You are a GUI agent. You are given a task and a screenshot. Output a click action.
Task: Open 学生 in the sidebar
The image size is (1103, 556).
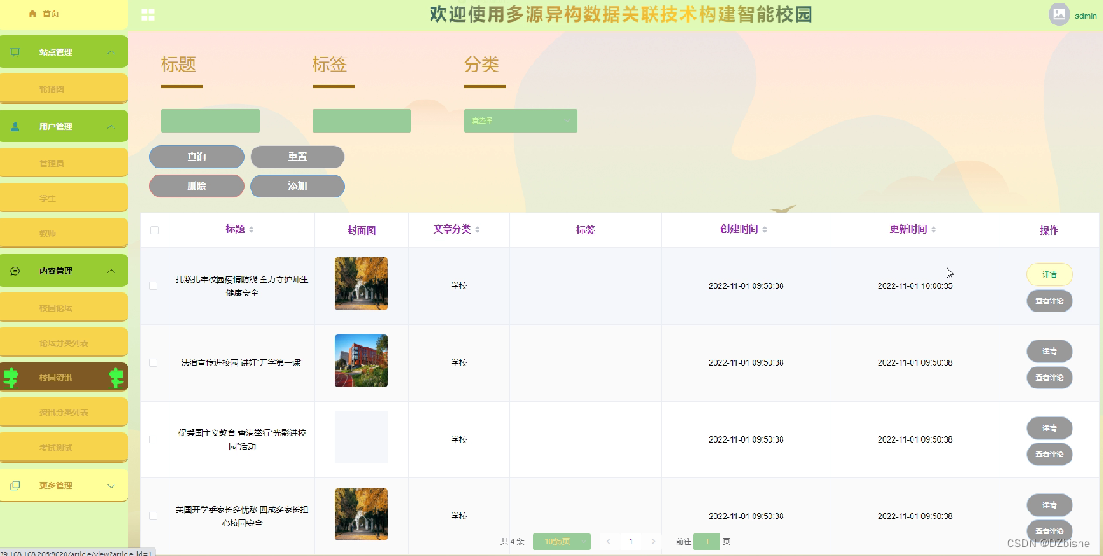pos(64,198)
